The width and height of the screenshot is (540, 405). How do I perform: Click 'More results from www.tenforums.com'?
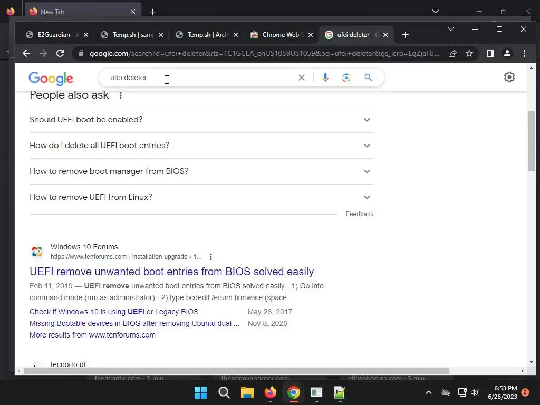(x=92, y=335)
